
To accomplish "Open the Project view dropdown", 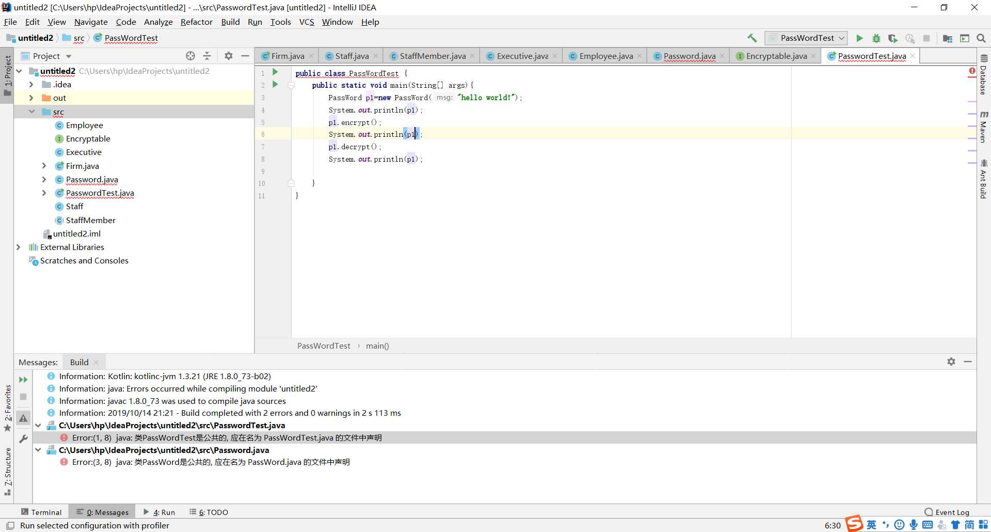I will 69,56.
